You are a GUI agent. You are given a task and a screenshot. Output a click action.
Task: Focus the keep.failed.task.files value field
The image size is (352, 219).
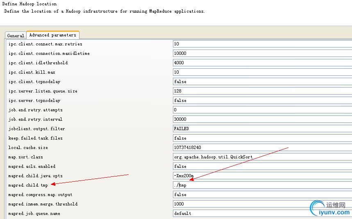[262, 138]
